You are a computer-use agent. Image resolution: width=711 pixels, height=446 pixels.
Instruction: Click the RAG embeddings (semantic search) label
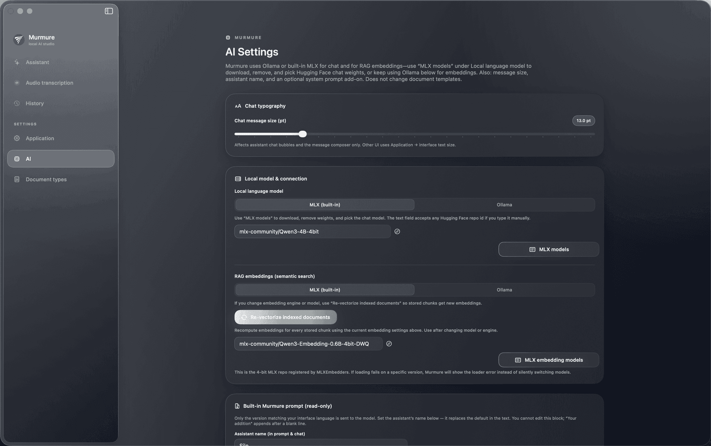(274, 276)
